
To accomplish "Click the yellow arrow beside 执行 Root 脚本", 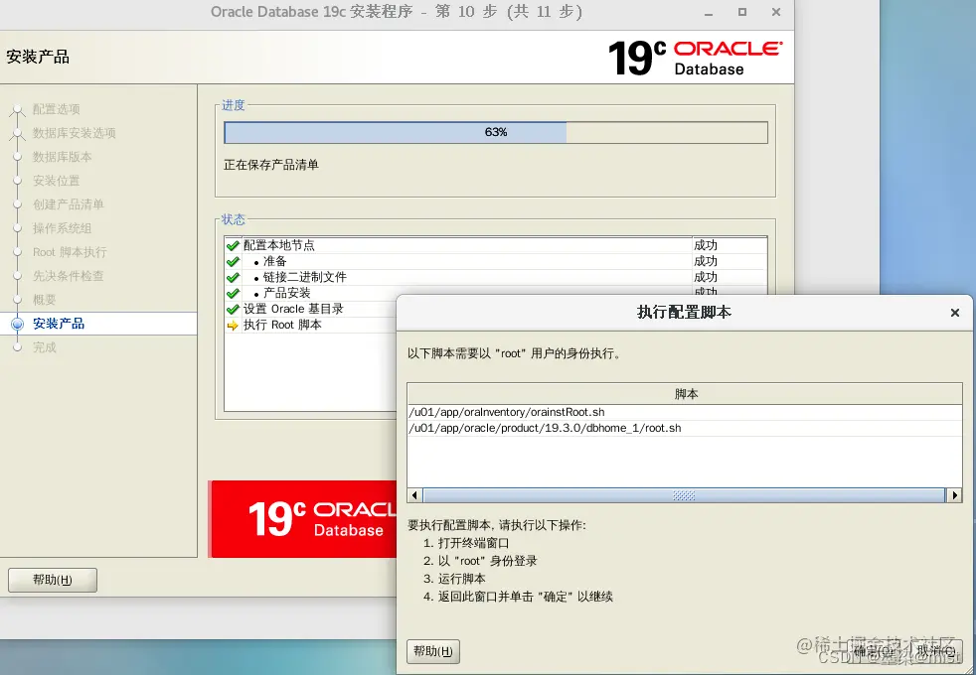I will pyautogui.click(x=233, y=325).
